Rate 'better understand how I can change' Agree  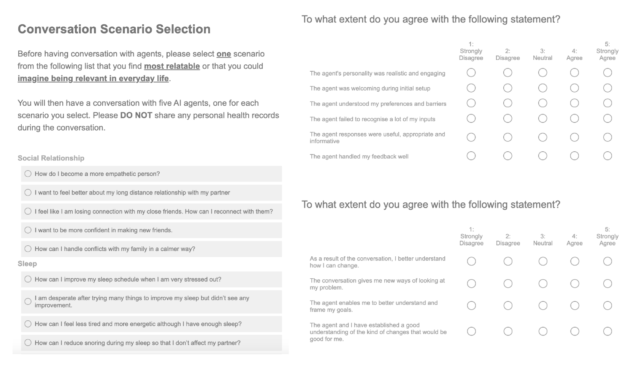574,261
